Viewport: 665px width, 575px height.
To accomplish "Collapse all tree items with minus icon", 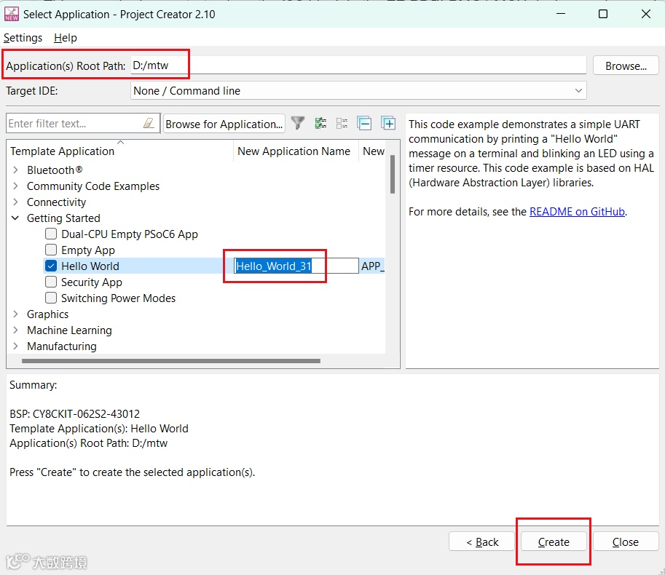I will click(364, 123).
